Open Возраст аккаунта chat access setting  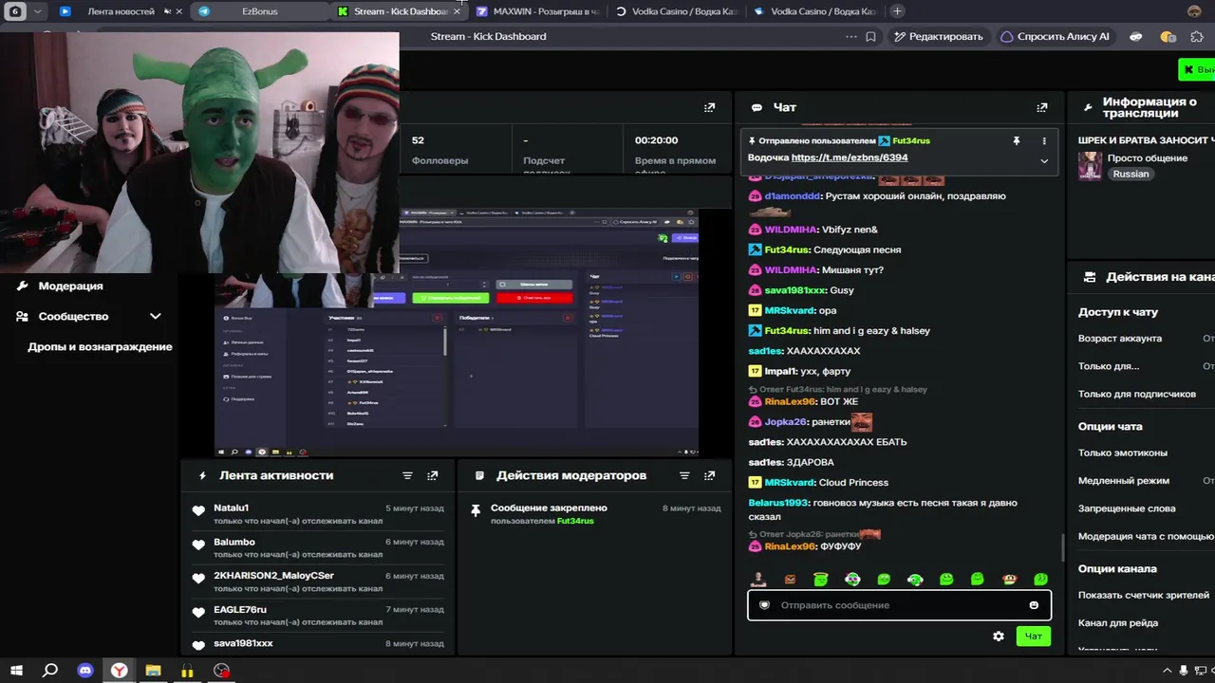pos(1147,339)
